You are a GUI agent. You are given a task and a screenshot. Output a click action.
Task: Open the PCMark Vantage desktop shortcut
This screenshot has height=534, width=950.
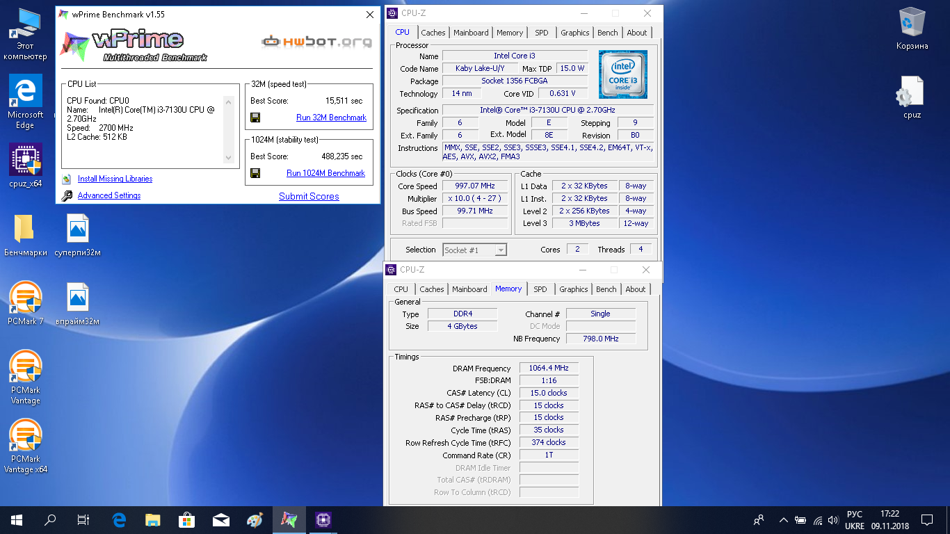(x=25, y=378)
